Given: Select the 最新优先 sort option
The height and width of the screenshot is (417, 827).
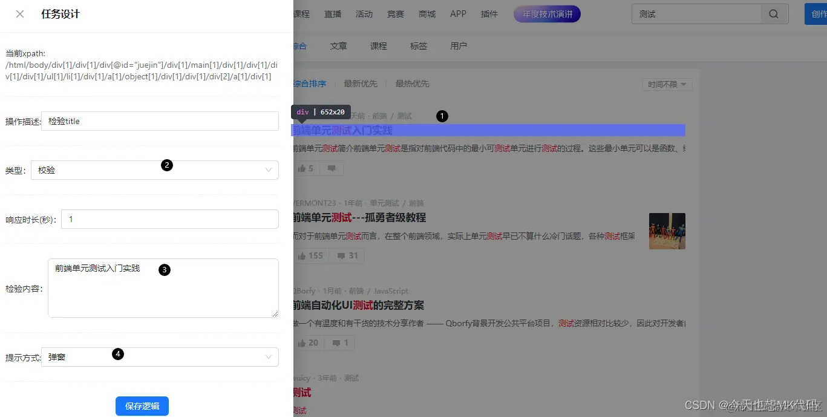Looking at the screenshot, I should [361, 84].
